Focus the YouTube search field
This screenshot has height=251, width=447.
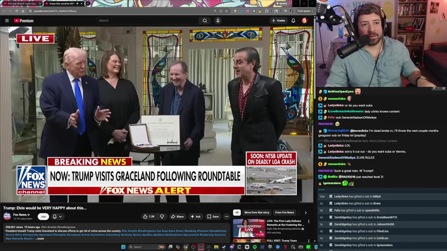pyautogui.click(x=147, y=21)
